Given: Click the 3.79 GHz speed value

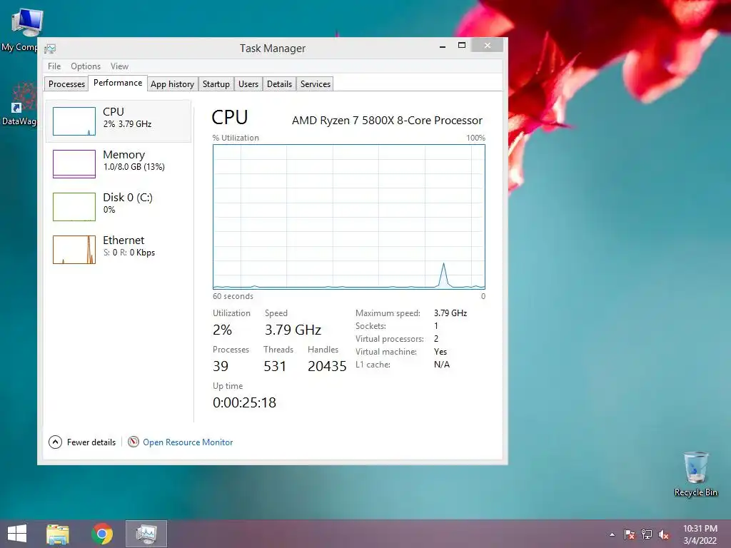Looking at the screenshot, I should pyautogui.click(x=293, y=330).
